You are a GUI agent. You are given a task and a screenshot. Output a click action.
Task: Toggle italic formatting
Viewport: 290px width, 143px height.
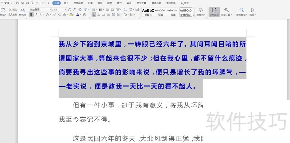click(x=36, y=14)
